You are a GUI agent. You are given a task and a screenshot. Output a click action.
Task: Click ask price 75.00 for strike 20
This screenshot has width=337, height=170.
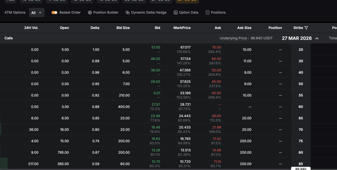pyautogui.click(x=216, y=47)
